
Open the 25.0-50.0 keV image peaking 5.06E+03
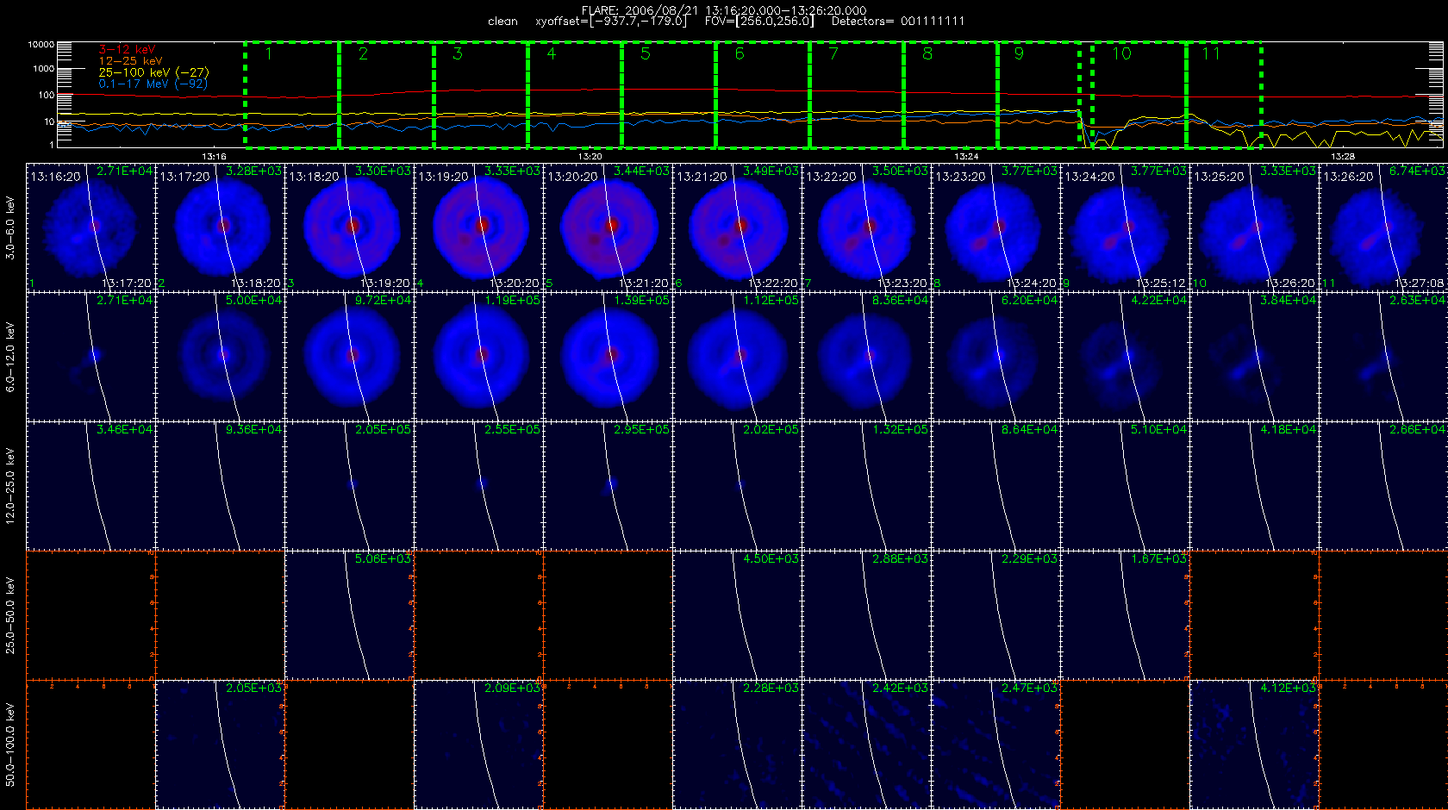point(349,614)
